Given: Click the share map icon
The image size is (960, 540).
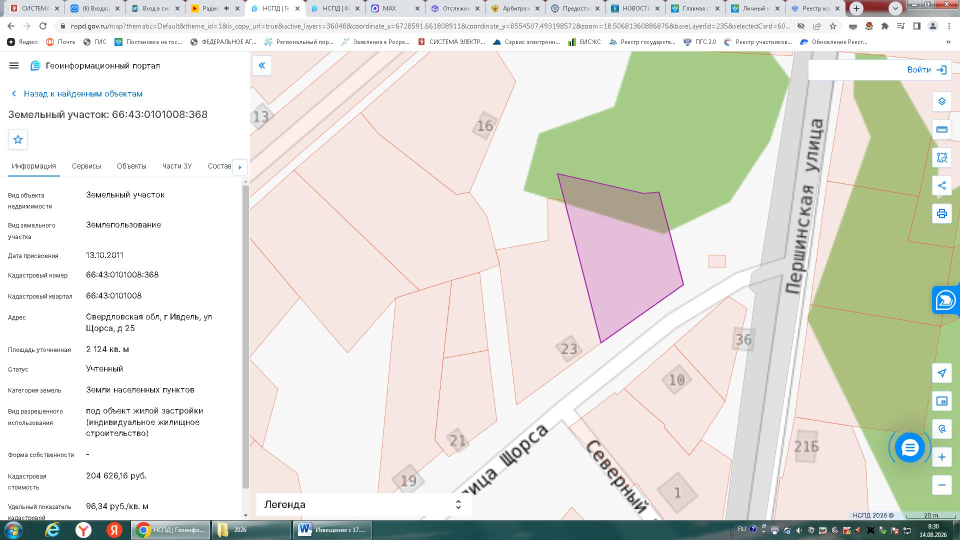Looking at the screenshot, I should coord(942,185).
